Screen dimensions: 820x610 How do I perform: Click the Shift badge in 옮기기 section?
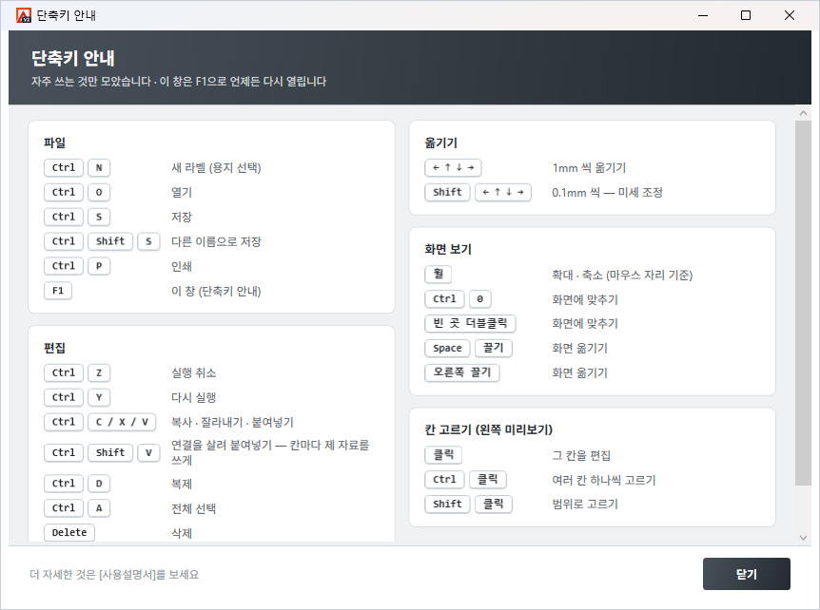[448, 192]
